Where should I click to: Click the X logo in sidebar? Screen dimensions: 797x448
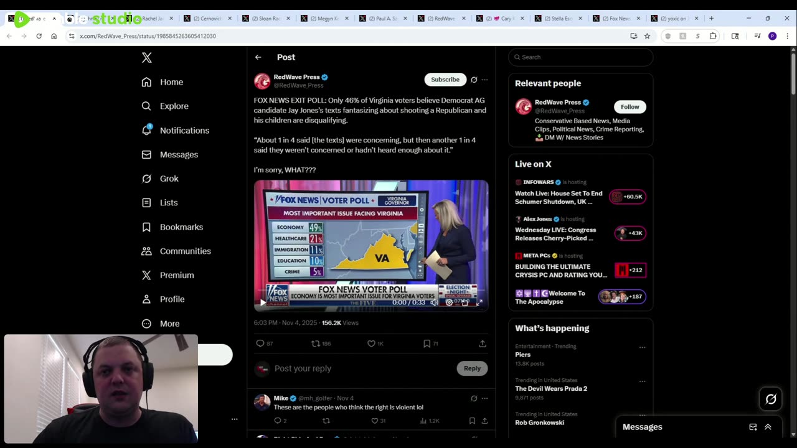(x=146, y=58)
